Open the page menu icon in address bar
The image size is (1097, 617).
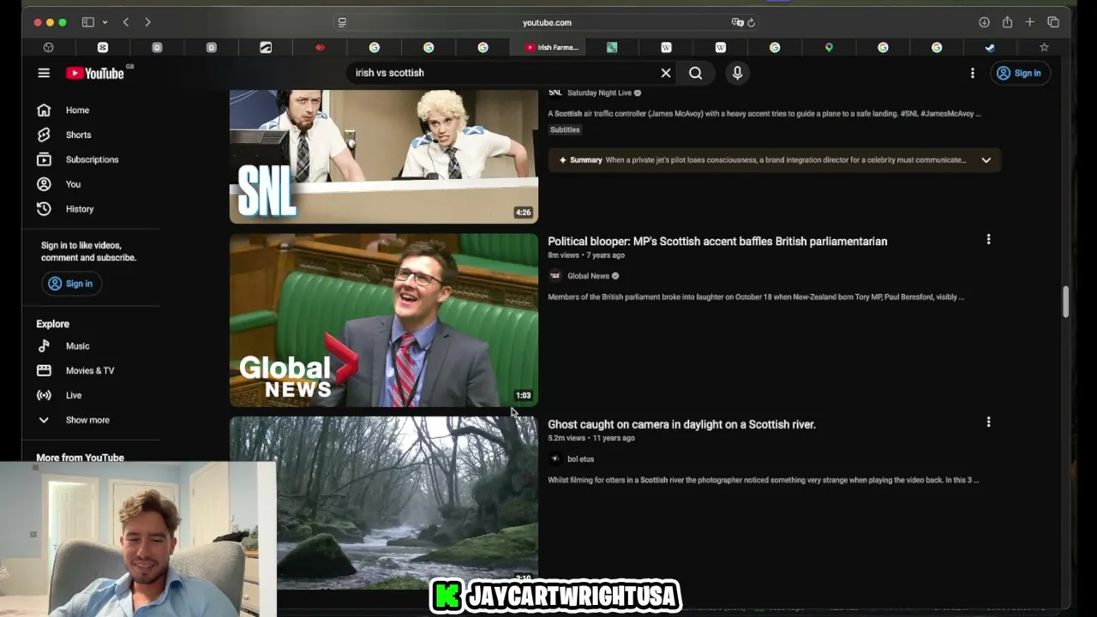(x=343, y=22)
